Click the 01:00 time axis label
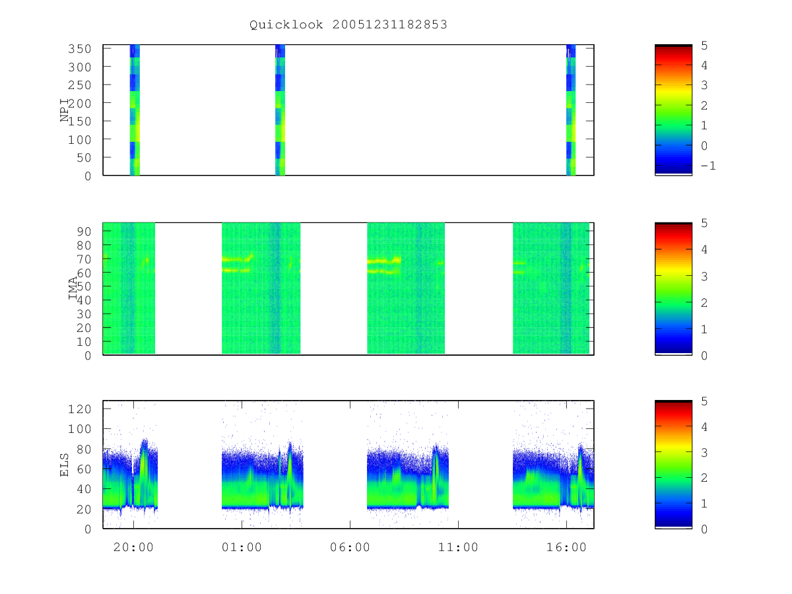792x594 pixels. 242,547
